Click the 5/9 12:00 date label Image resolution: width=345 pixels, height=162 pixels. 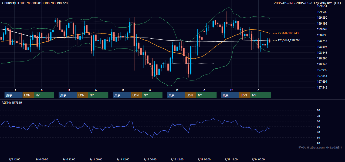tap(15, 159)
